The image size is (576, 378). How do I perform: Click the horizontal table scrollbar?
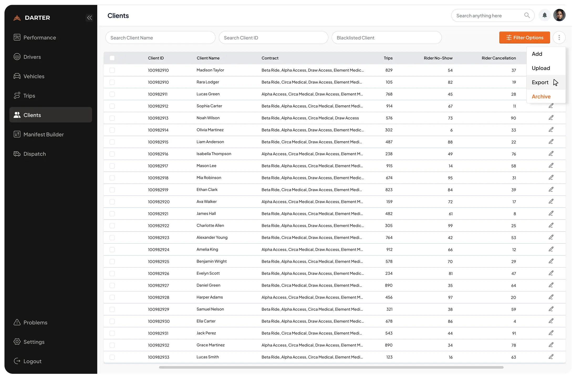pos(331,367)
